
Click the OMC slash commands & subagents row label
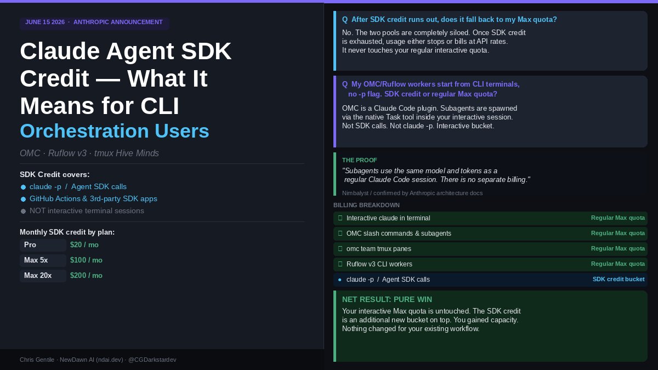click(399, 234)
